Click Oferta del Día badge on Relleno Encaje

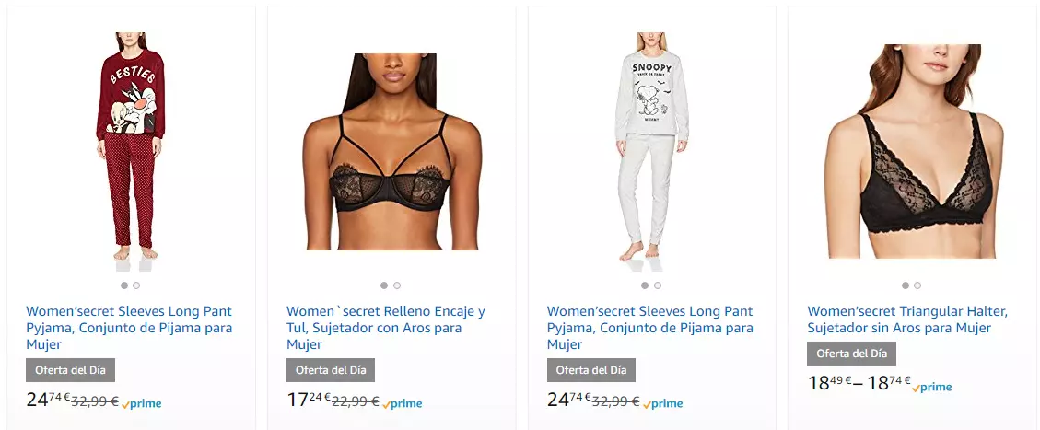[x=331, y=370]
